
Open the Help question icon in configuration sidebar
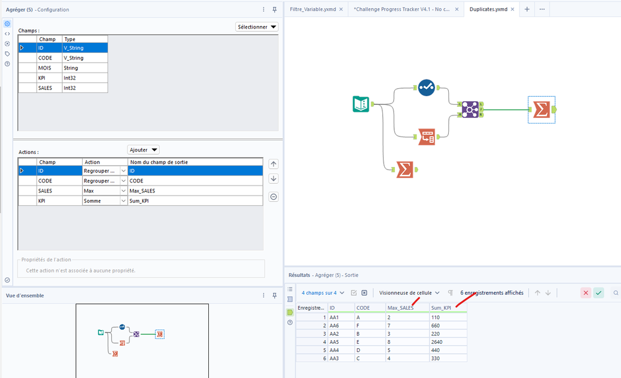pos(7,64)
